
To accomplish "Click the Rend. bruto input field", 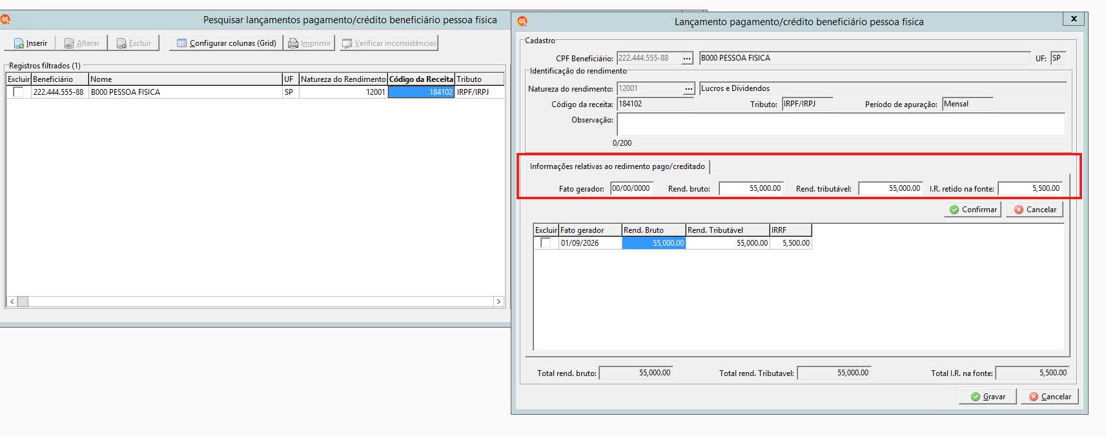I will (751, 188).
